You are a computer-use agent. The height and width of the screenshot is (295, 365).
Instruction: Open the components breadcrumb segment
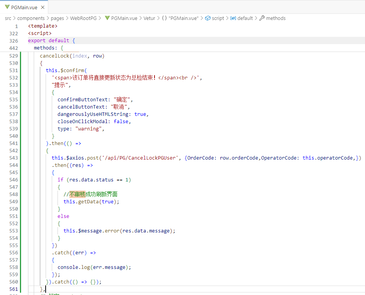point(31,18)
